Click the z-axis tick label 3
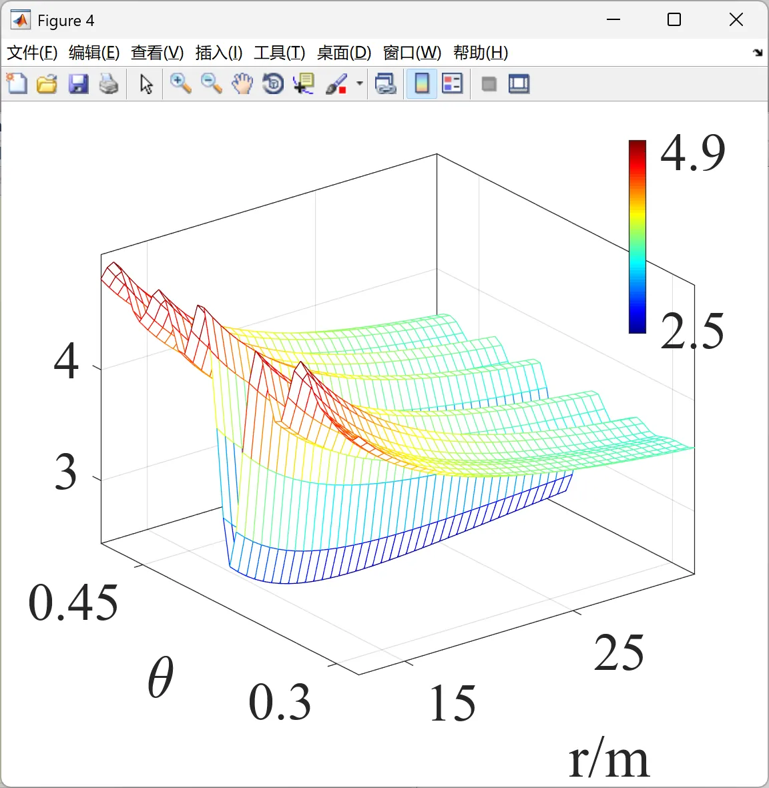The height and width of the screenshot is (788, 769). tap(66, 471)
